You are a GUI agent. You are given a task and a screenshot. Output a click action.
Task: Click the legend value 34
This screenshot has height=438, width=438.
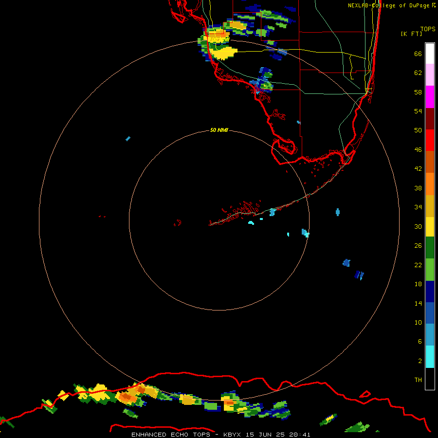(418, 207)
